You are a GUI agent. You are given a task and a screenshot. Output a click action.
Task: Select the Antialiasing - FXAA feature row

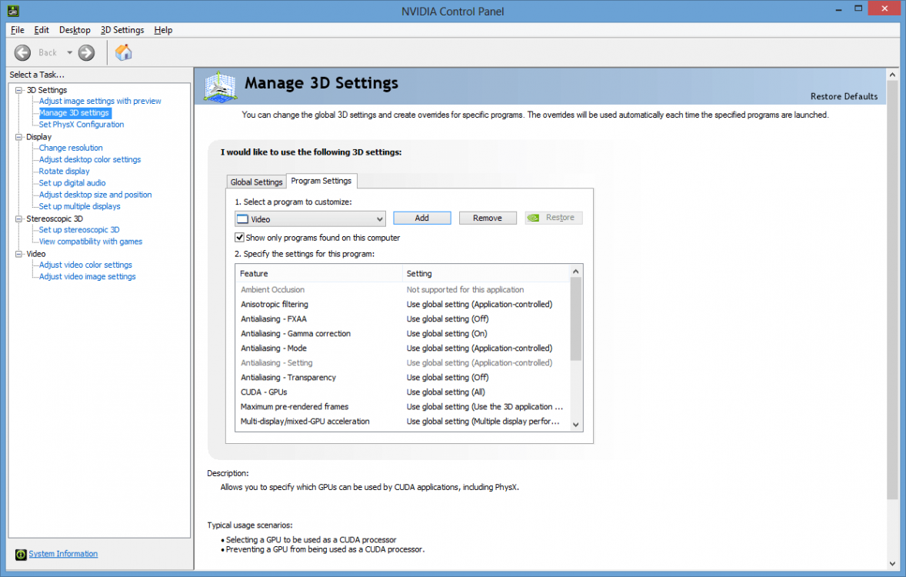(403, 319)
